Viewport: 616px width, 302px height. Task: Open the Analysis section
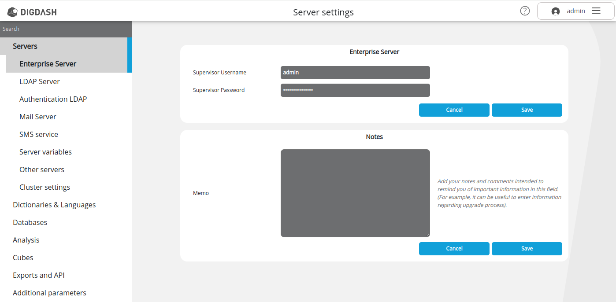click(x=26, y=240)
